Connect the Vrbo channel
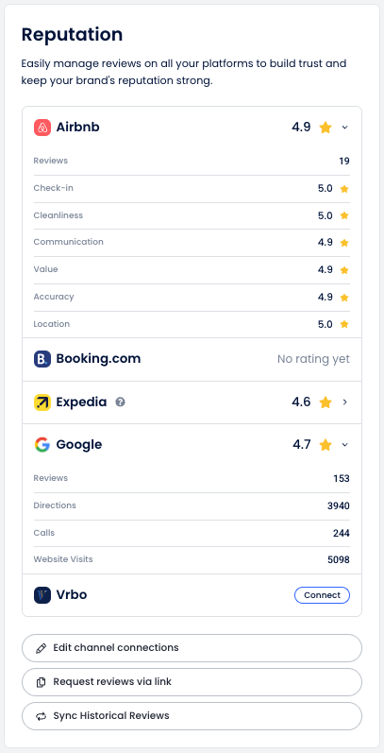Image resolution: width=384 pixels, height=753 pixels. (322, 595)
